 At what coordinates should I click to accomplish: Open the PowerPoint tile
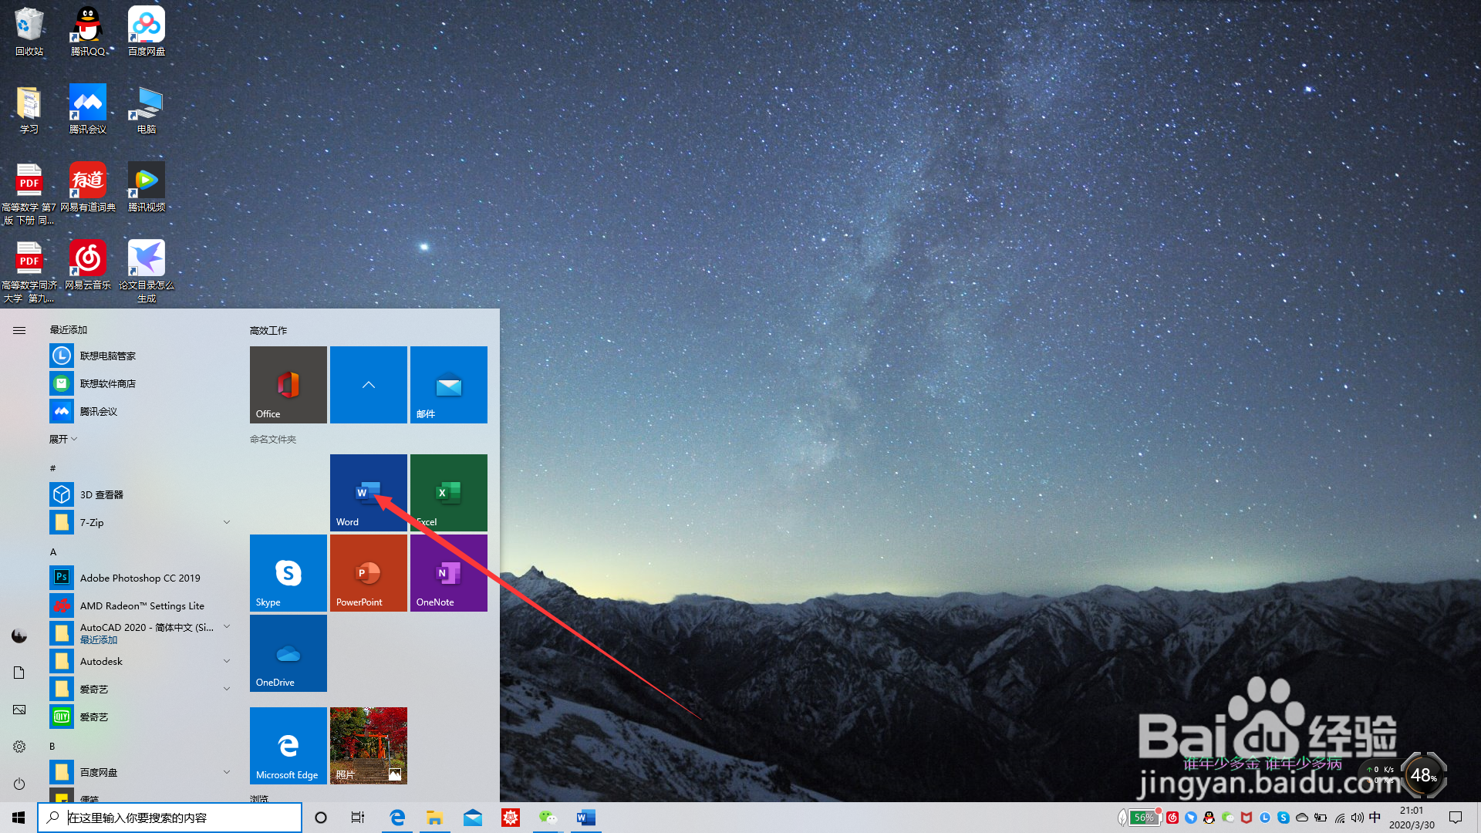pyautogui.click(x=368, y=572)
